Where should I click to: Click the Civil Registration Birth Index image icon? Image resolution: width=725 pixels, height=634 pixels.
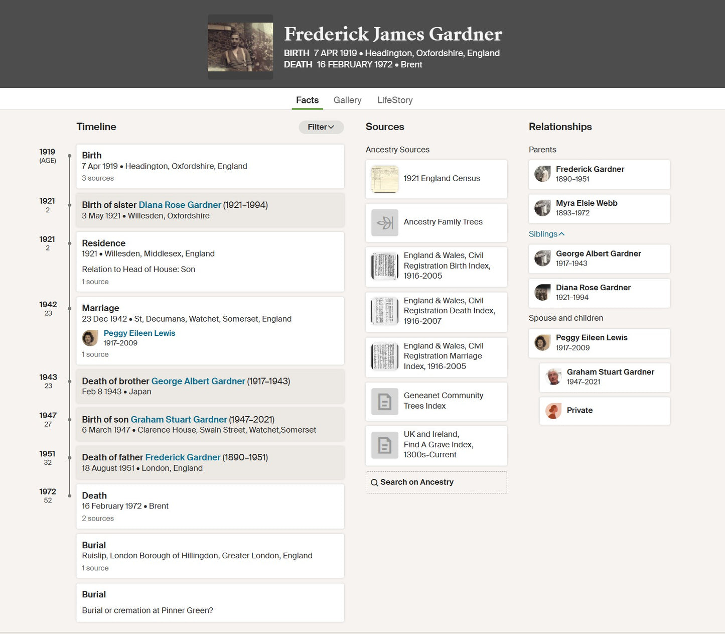[x=385, y=266]
